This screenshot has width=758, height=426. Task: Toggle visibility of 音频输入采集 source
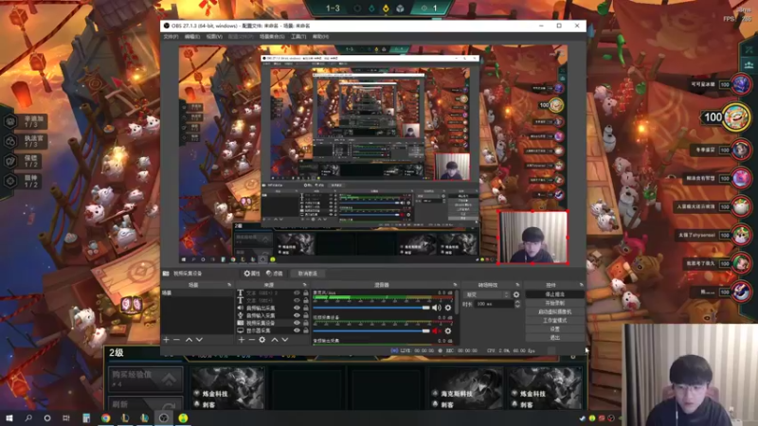(297, 315)
